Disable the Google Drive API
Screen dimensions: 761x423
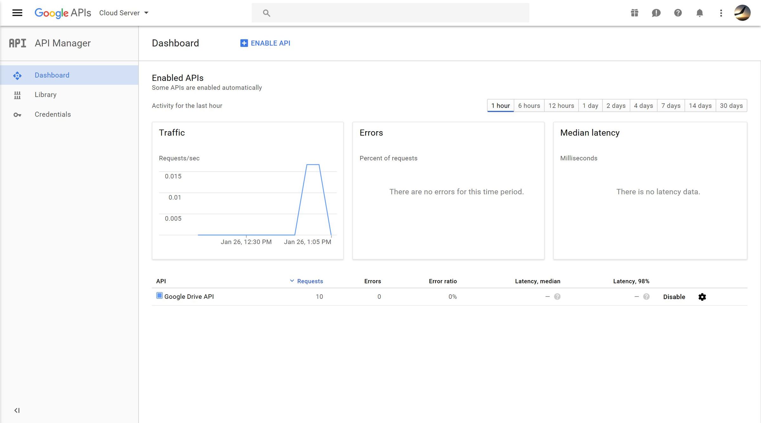tap(674, 297)
